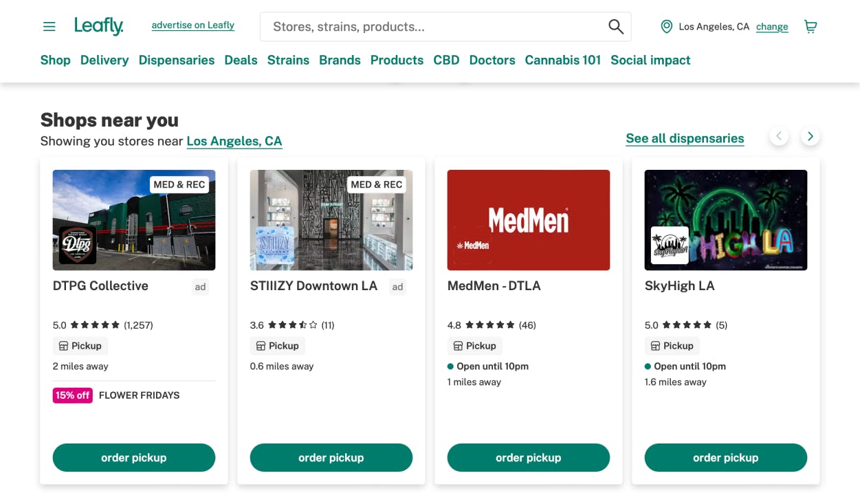
Task: Open the STIIIZY Downtown LA shop title
Action: click(313, 286)
